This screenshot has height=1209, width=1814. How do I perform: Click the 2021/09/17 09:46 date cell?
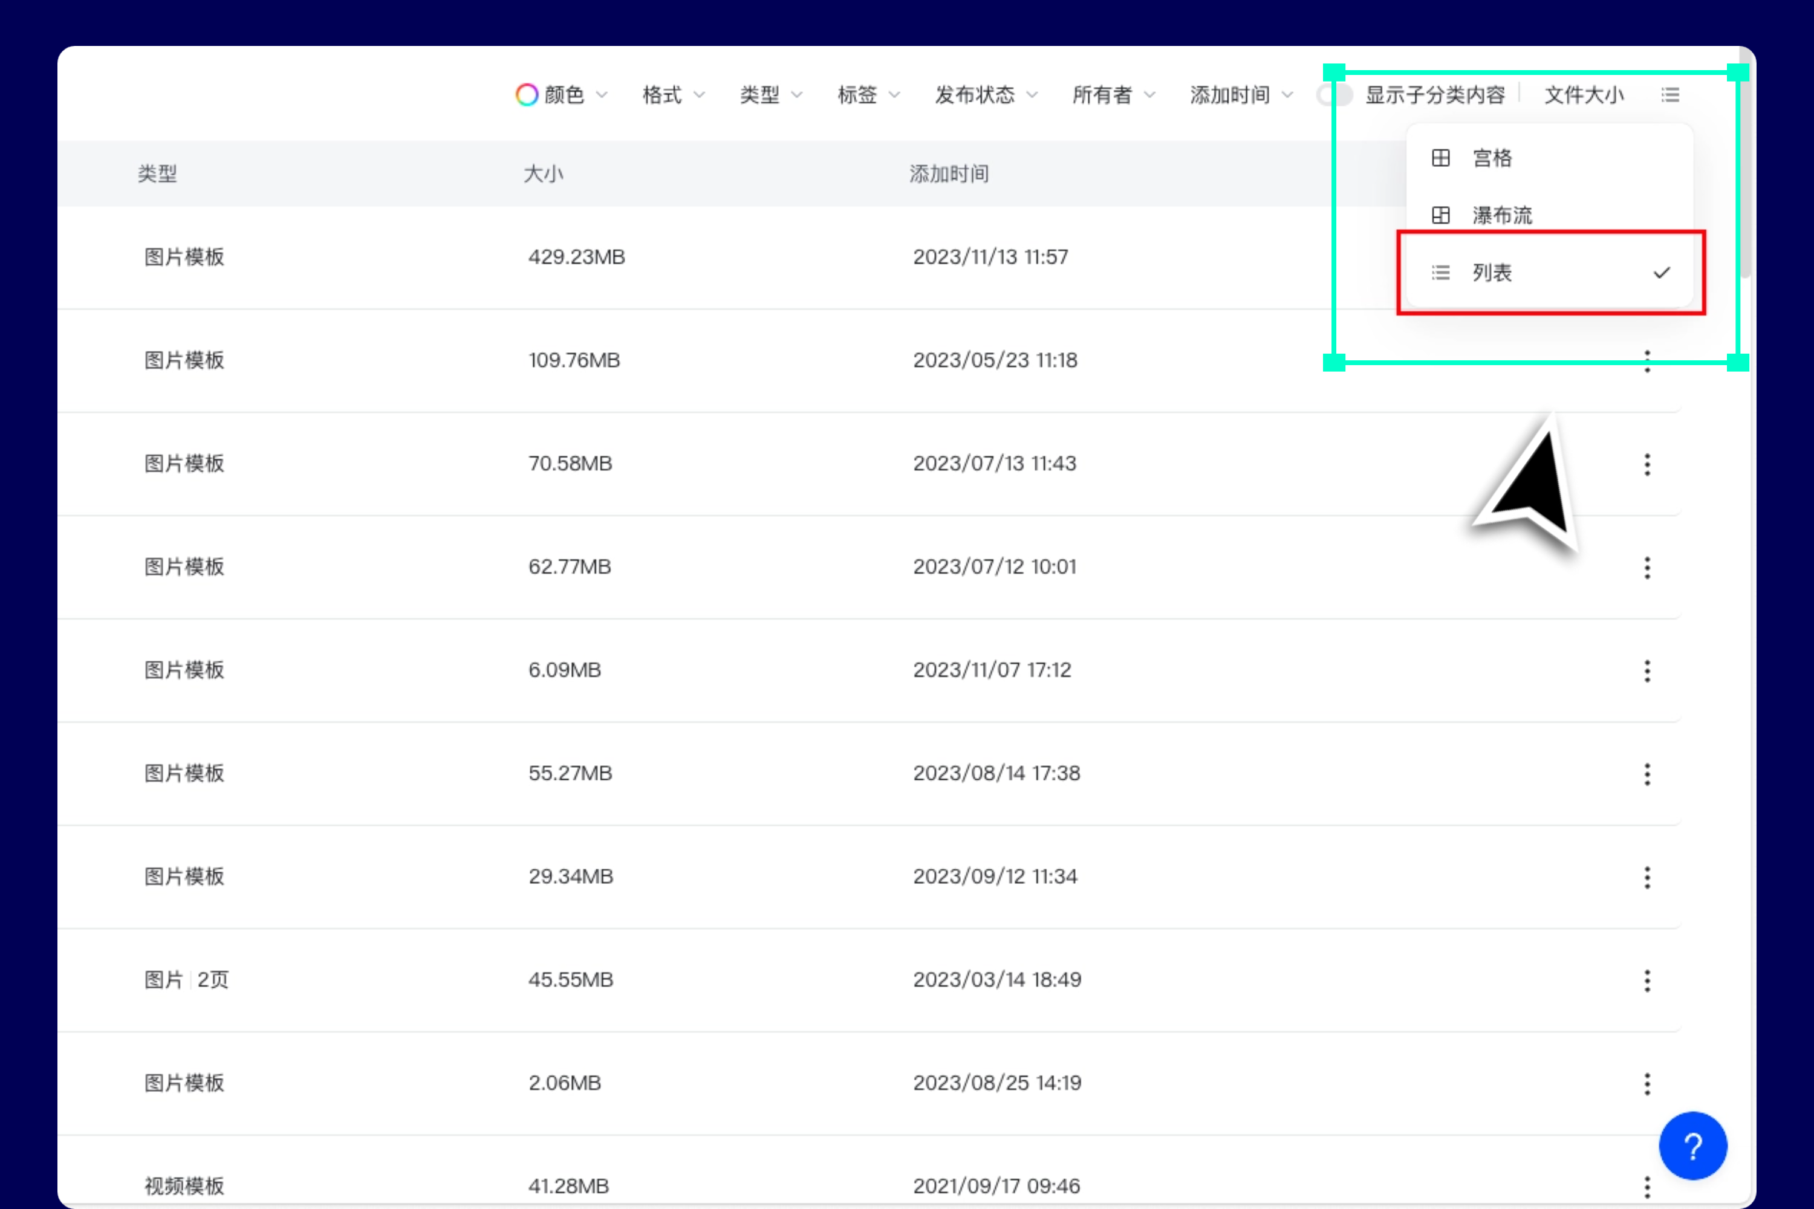(996, 1187)
